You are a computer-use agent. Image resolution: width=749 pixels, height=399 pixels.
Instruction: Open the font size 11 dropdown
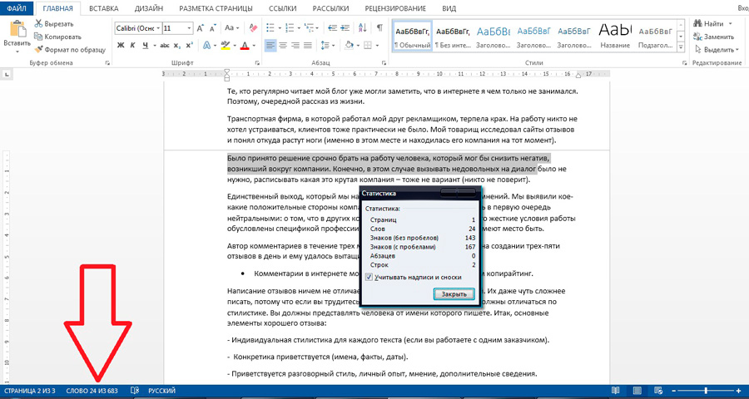tap(190, 28)
